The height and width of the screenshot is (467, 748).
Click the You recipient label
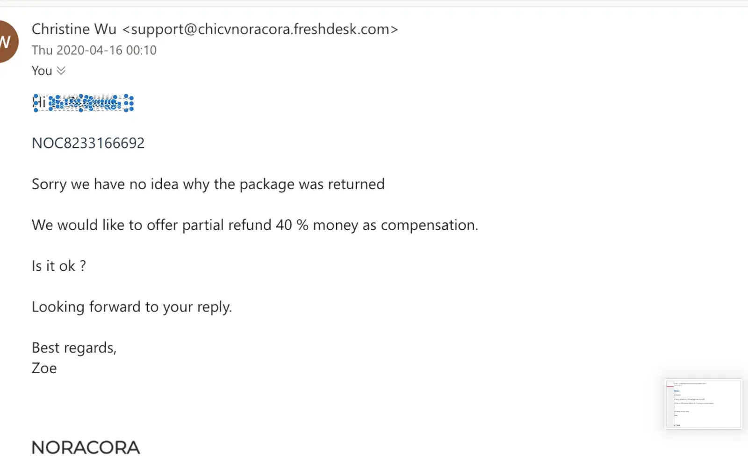tap(42, 71)
